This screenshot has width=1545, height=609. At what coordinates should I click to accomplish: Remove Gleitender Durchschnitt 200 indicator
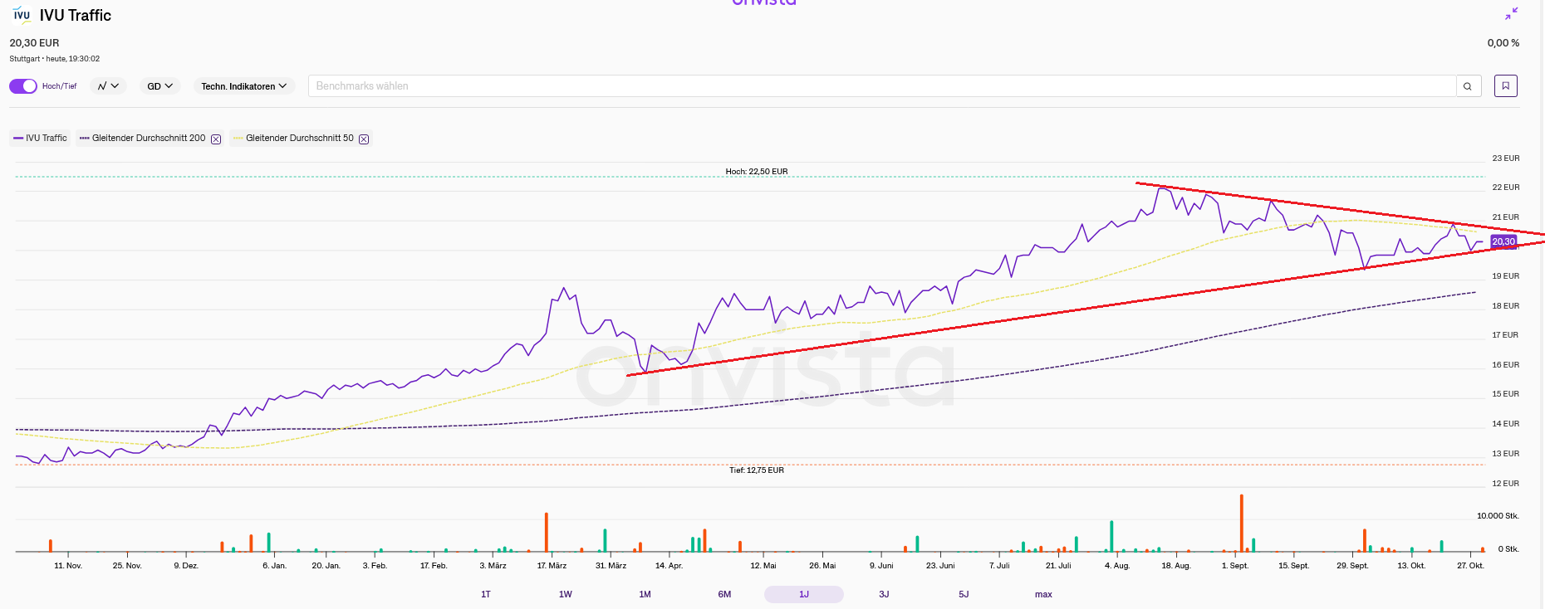click(216, 139)
